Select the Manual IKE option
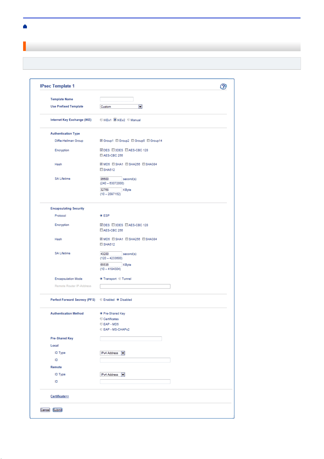 [129, 120]
